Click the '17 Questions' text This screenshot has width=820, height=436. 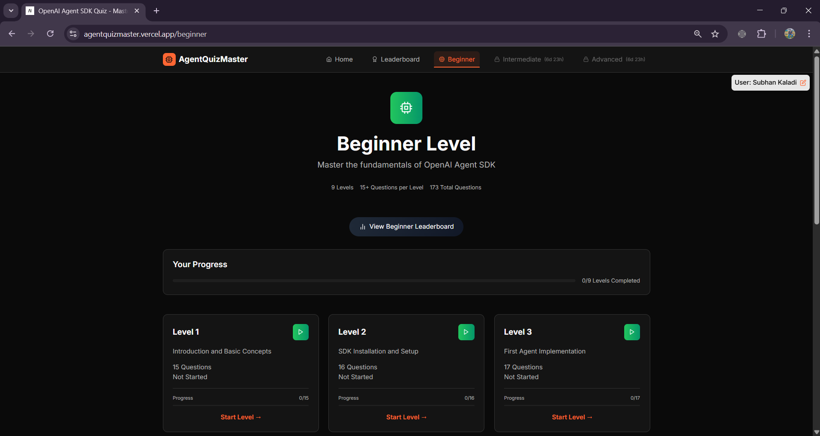click(x=523, y=367)
